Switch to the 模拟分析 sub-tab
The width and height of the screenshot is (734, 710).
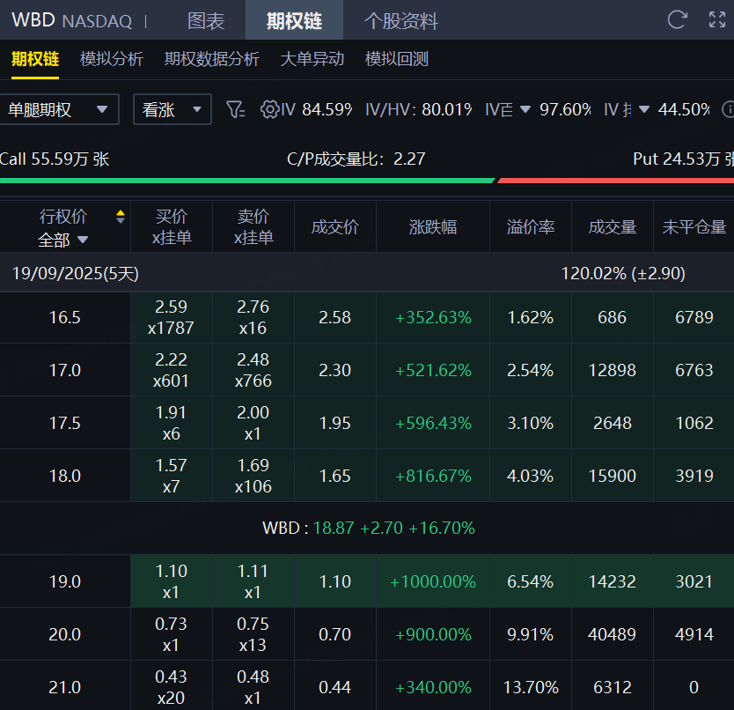[x=112, y=59]
